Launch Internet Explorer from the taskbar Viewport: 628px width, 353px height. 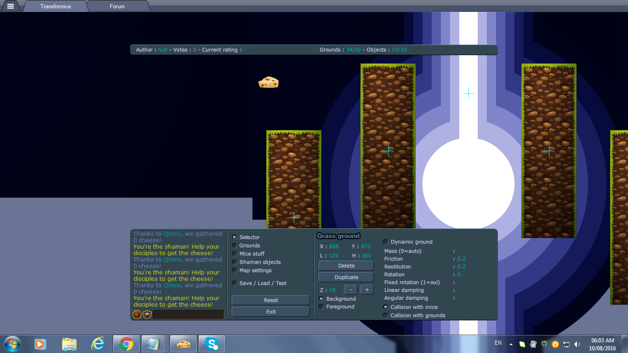(x=97, y=344)
